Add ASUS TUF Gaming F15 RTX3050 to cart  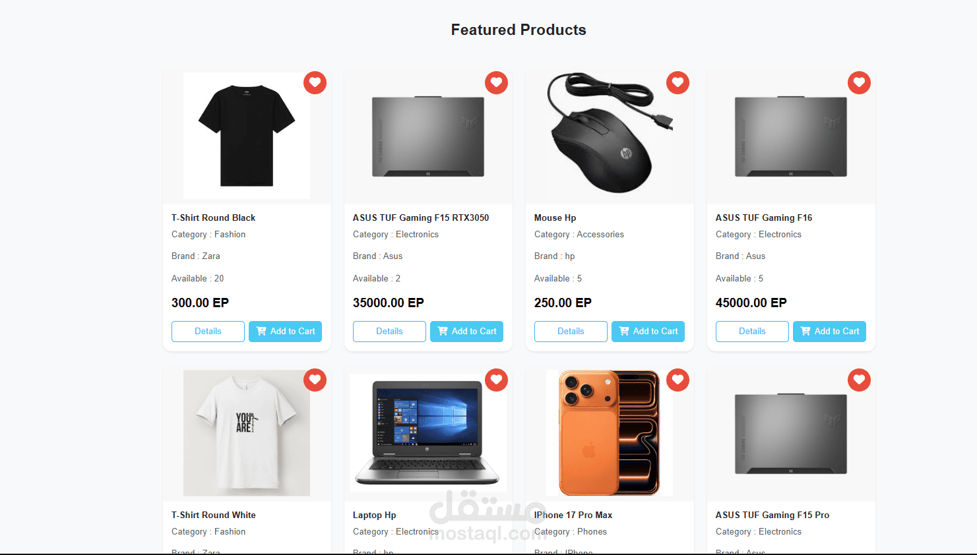click(466, 332)
